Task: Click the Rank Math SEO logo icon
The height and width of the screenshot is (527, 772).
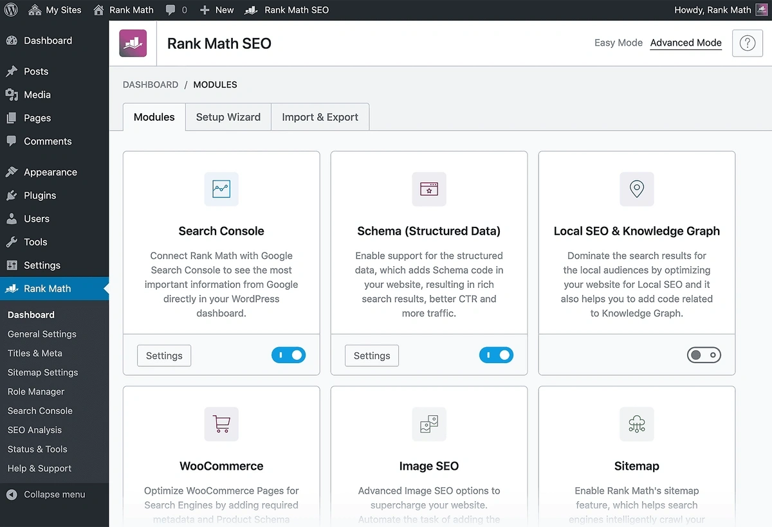Action: (x=133, y=43)
